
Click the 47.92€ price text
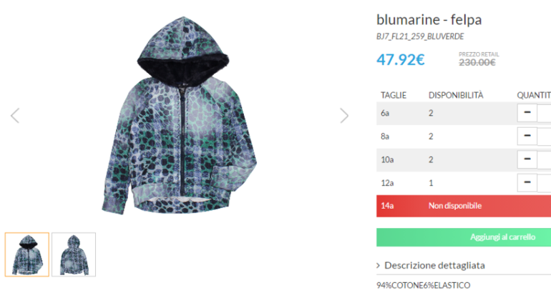[401, 59]
